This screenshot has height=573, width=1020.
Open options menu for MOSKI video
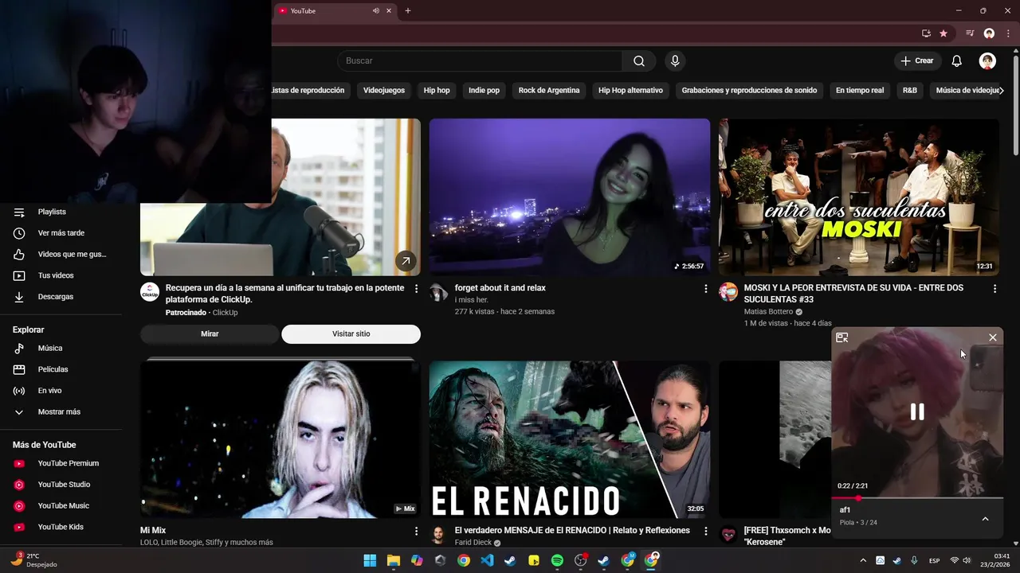coord(994,288)
